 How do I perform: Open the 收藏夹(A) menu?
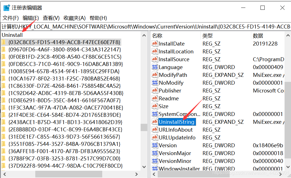coord(75,18)
